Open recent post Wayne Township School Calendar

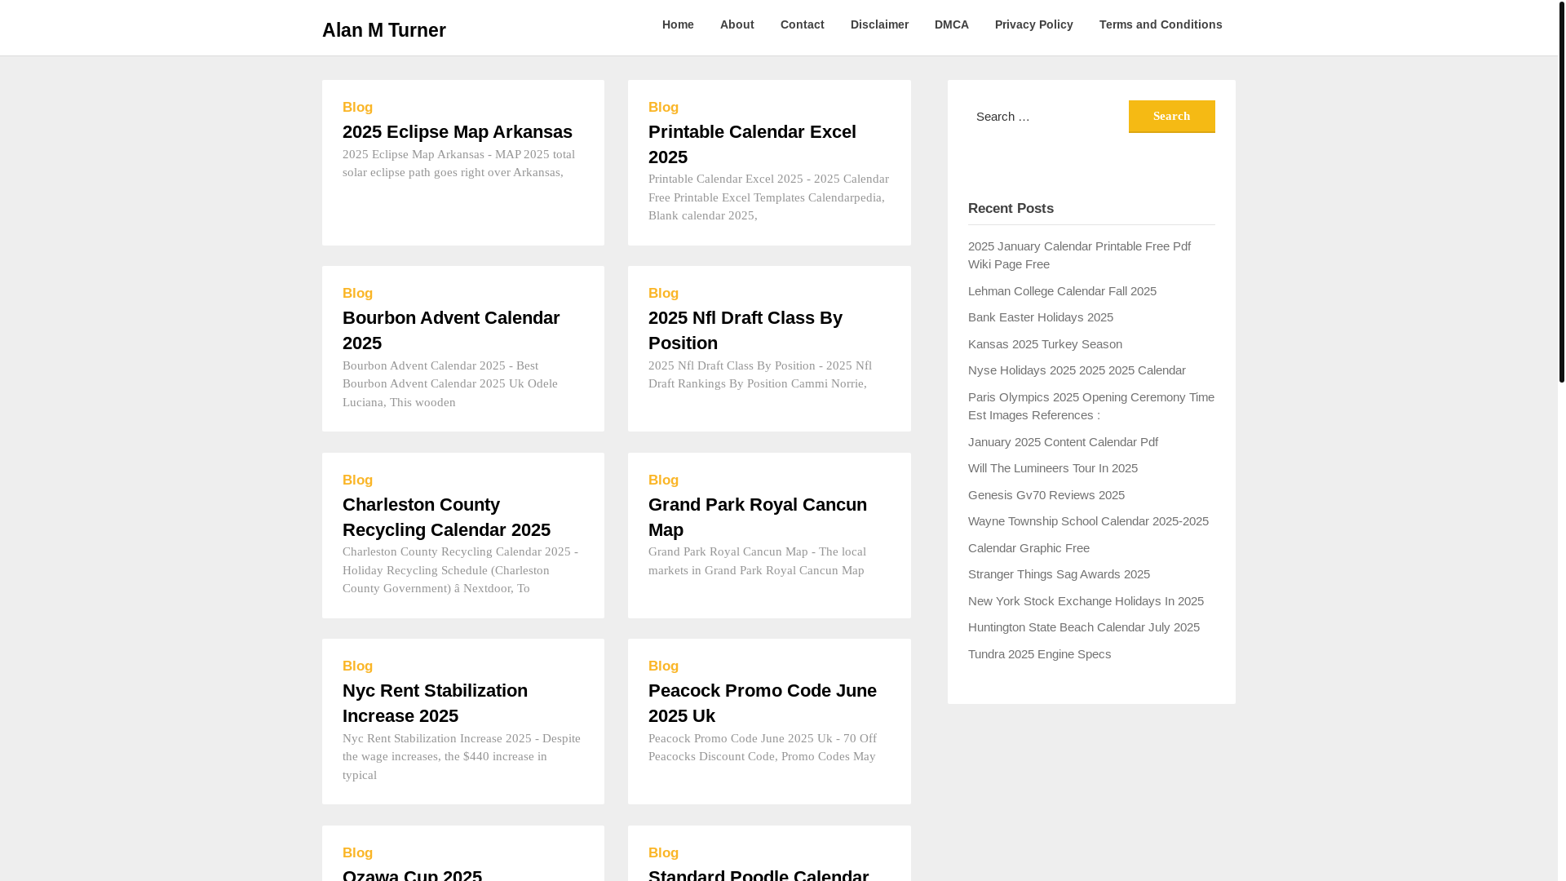click(1088, 521)
